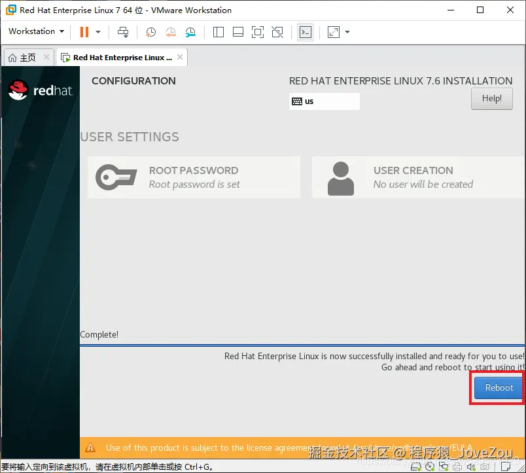Click the revert to snapshot icon

click(x=171, y=32)
